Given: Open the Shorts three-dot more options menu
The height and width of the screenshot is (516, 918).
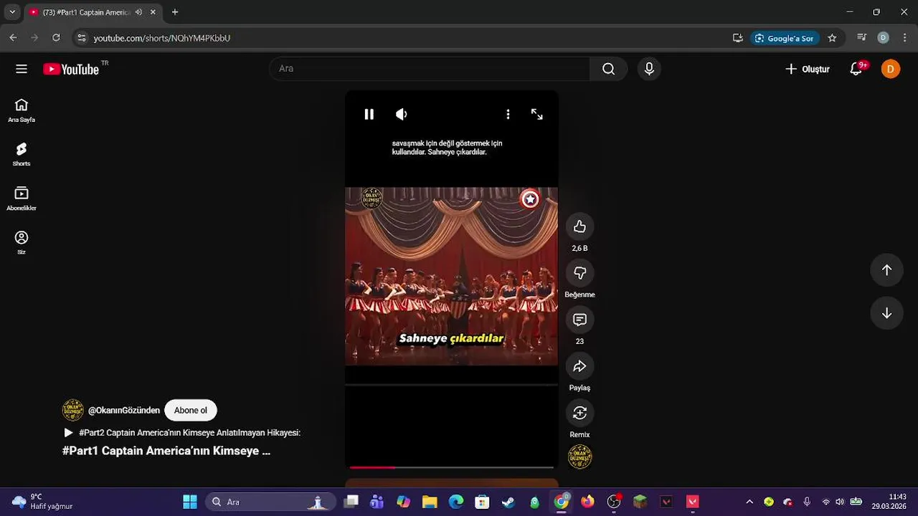Looking at the screenshot, I should coord(508,115).
